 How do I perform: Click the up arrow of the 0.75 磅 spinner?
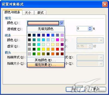[x=90, y=45]
